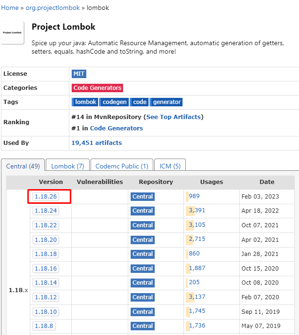Select the codegen tag
Screen dimensions: 299x335
pos(114,102)
